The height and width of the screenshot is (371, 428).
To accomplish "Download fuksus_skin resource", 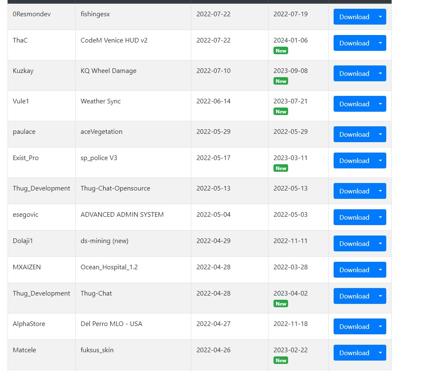I will [x=354, y=353].
